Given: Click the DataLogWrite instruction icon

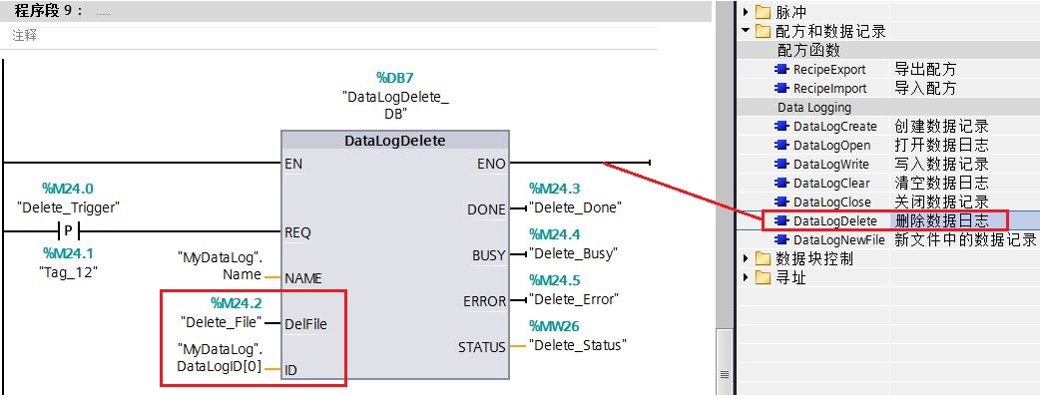Looking at the screenshot, I should click(781, 165).
